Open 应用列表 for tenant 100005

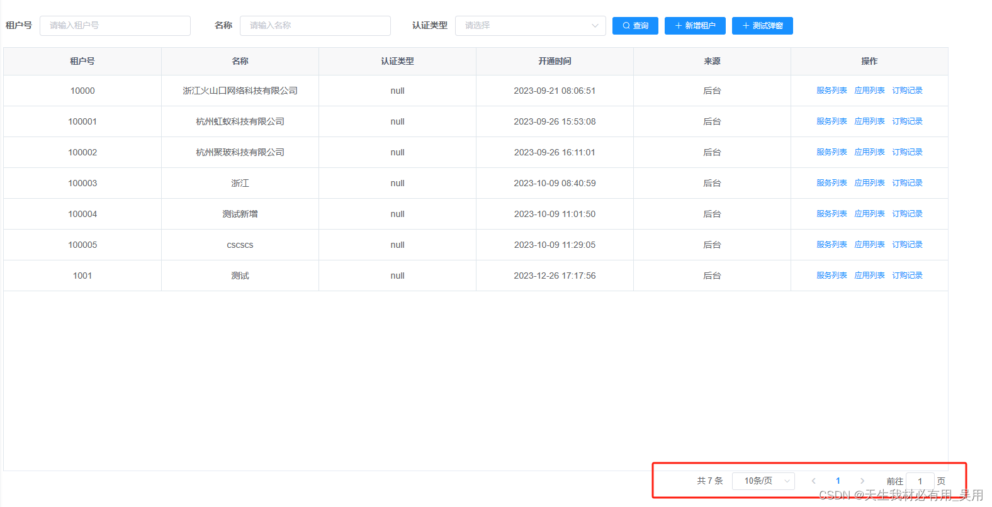coord(869,245)
